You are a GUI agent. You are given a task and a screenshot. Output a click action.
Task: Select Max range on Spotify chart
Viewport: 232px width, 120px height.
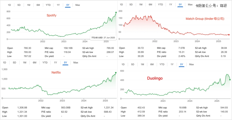point(78,5)
